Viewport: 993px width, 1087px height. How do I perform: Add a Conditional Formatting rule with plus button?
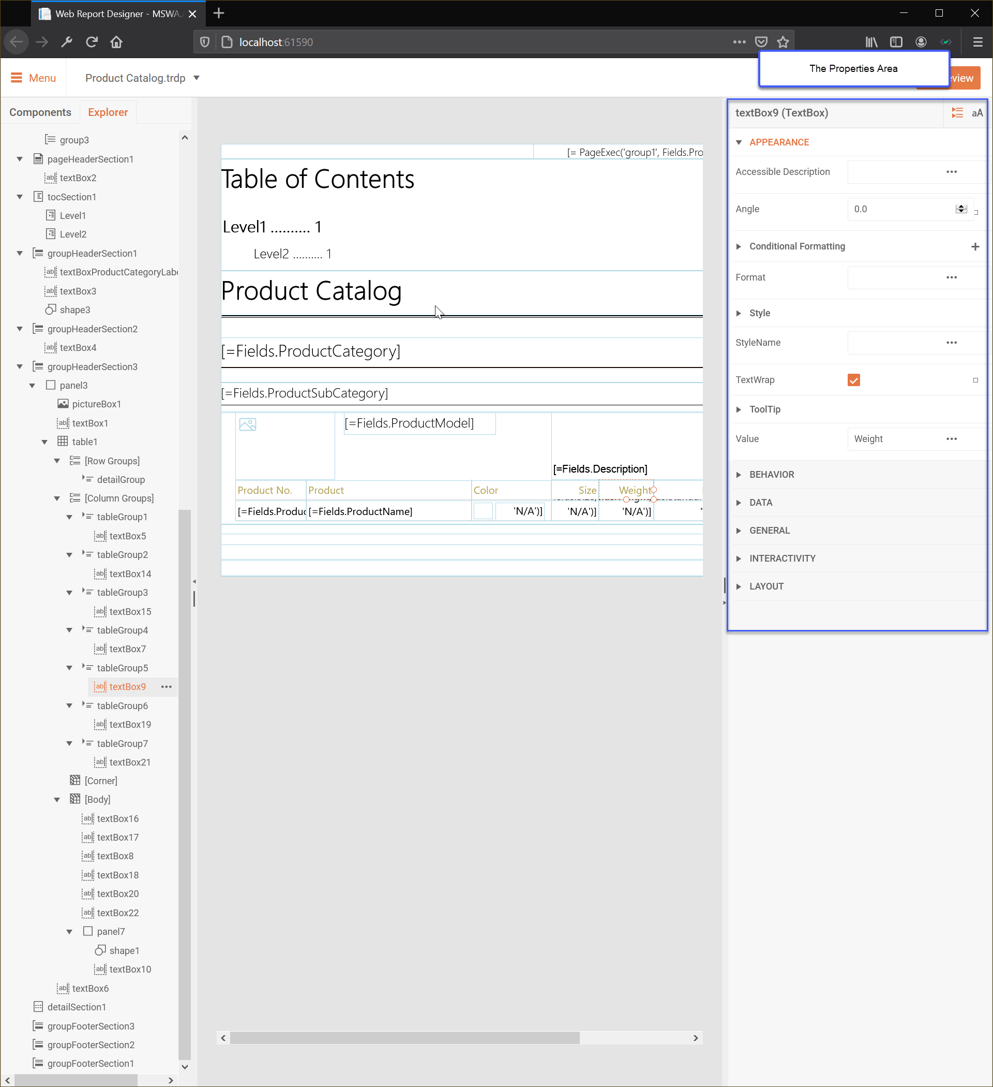pos(975,246)
